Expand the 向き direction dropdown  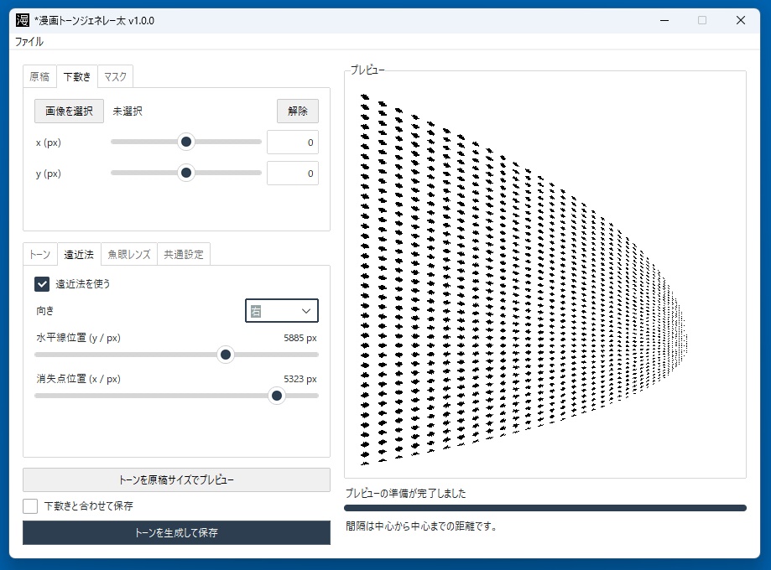click(282, 310)
